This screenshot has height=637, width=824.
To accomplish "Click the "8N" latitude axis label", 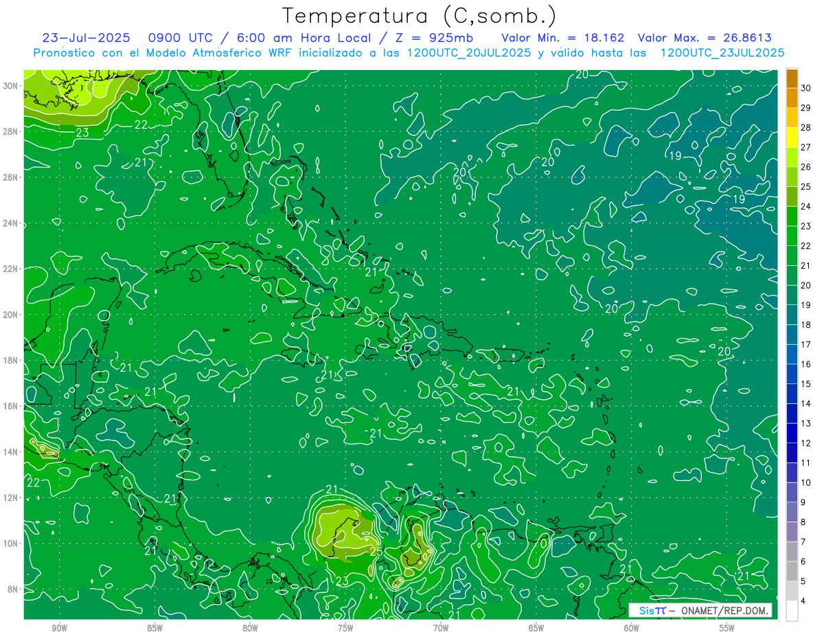I will click(13, 589).
